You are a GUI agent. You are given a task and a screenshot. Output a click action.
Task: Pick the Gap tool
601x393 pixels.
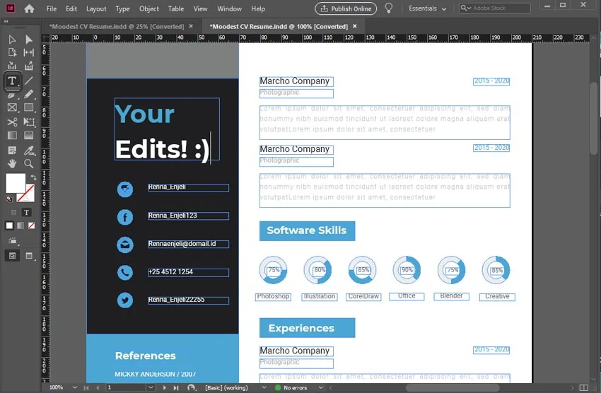point(29,52)
